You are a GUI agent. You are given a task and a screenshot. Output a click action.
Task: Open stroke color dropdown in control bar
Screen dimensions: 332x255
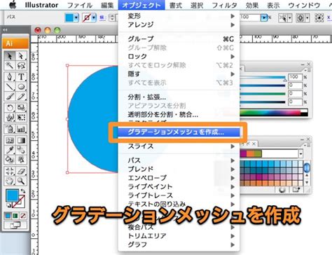94,18
